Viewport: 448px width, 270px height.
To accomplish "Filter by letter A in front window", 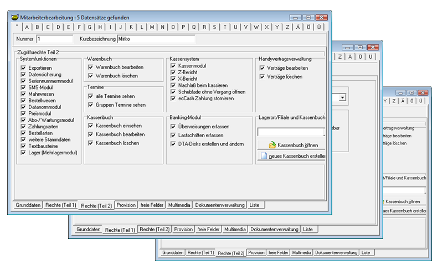I will click(27, 27).
